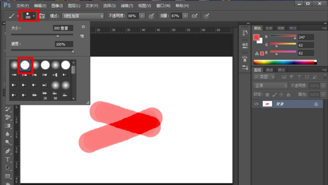This screenshot has width=328, height=185.
Task: Click the foreground red color swatch
Action: (x=257, y=38)
